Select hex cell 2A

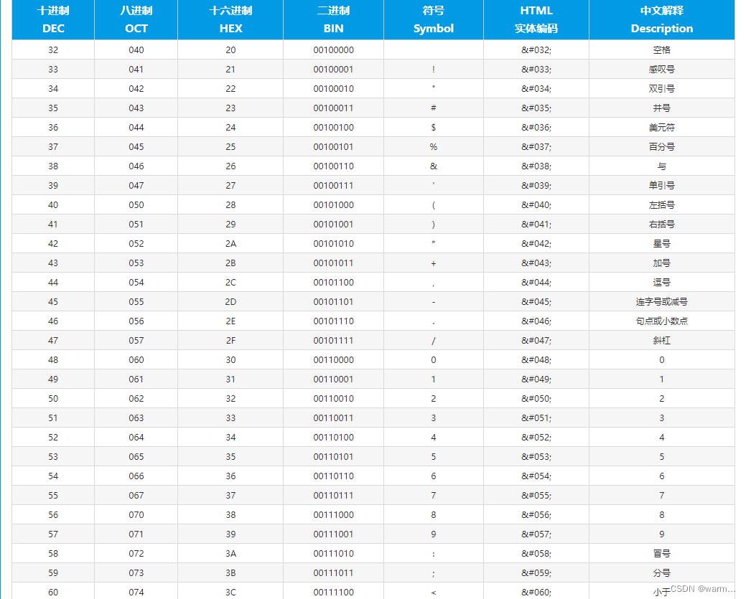[x=230, y=244]
